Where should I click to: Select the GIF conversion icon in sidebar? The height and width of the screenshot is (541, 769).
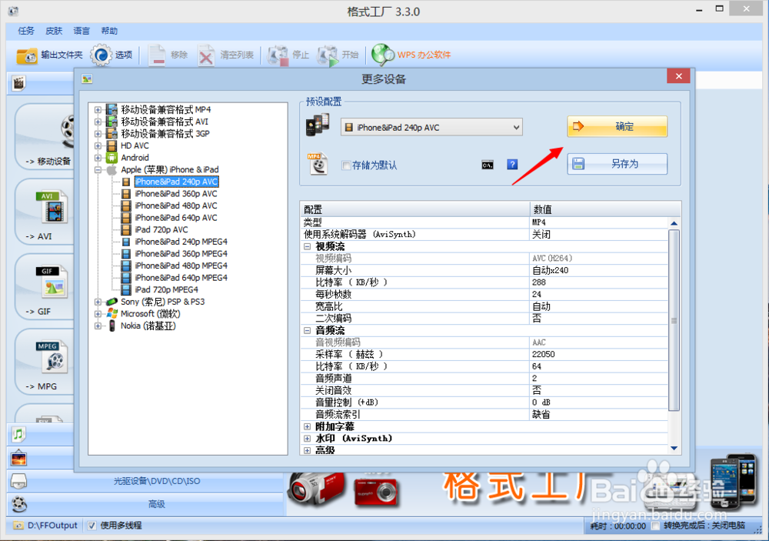[x=51, y=282]
